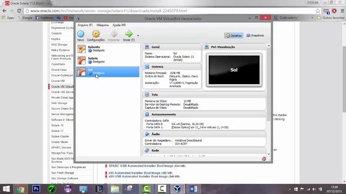Go back in Chrome
This screenshot has height=194, width=346.
tap(4, 11)
